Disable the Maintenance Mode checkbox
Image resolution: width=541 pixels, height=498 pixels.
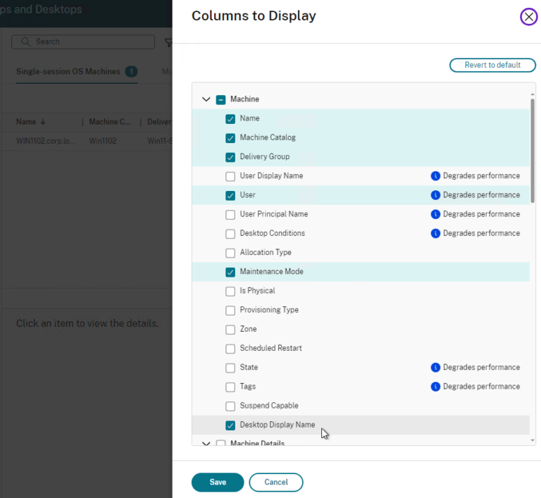click(x=230, y=272)
